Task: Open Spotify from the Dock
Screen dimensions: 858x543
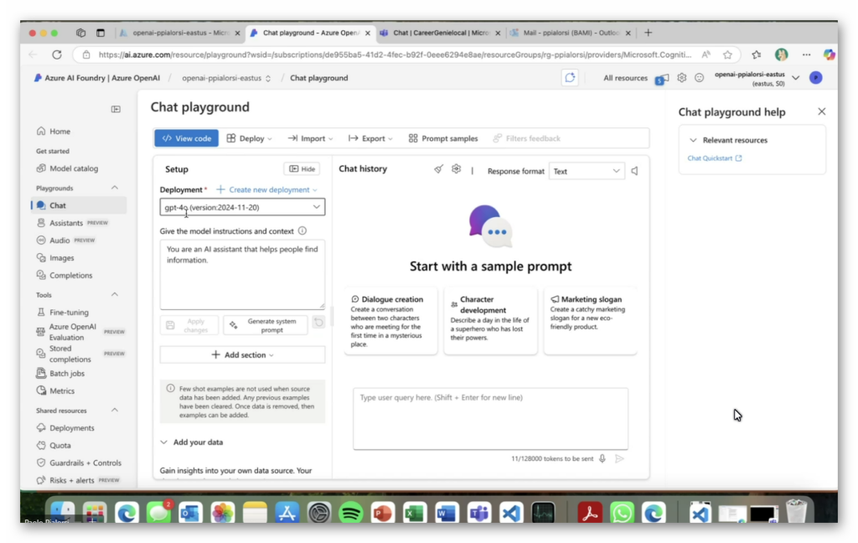Action: [351, 513]
